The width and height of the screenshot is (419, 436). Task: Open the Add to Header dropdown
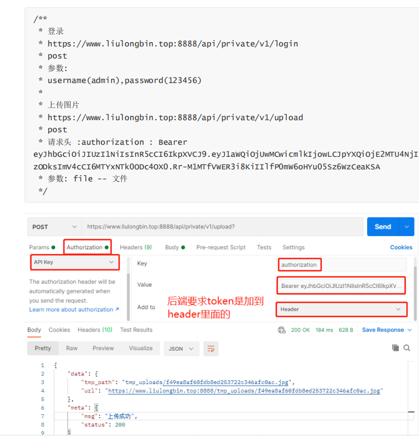(342, 309)
